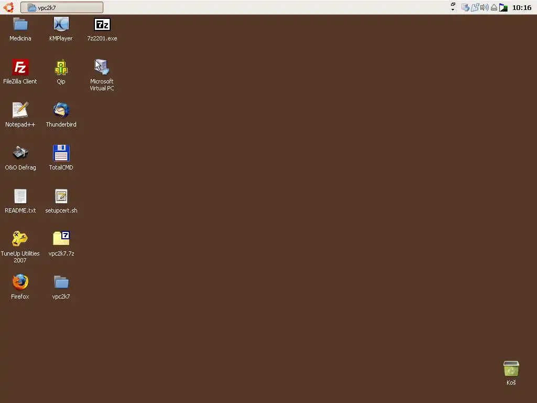Select the TotalCMD floppy icon

point(61,153)
